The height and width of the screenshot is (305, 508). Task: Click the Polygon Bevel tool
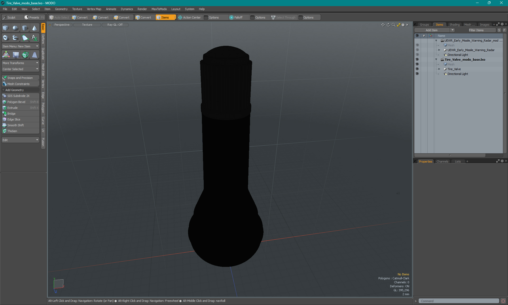coord(20,102)
